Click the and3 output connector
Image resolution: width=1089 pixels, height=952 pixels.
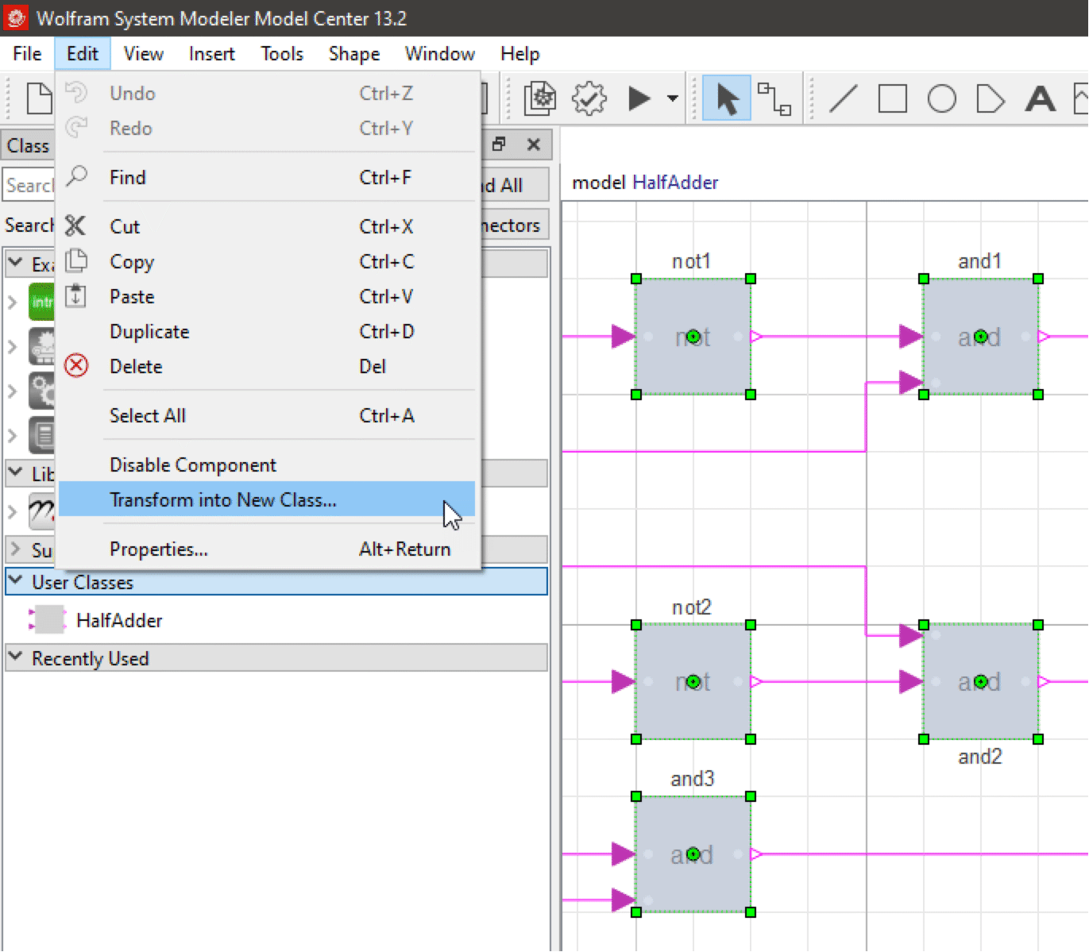click(x=756, y=854)
